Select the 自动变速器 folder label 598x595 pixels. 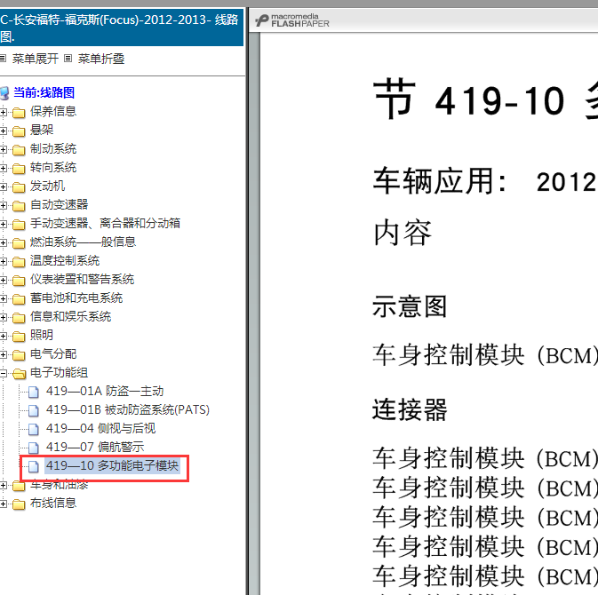pos(60,204)
